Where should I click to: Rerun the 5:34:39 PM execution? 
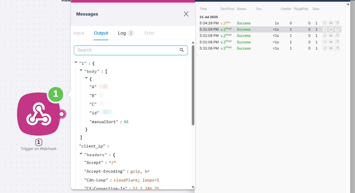click(x=325, y=23)
